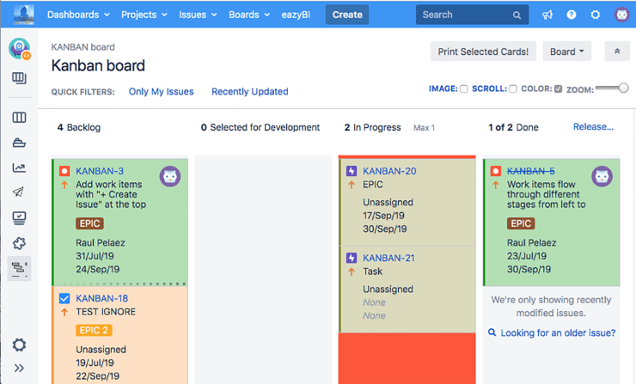Open the Board dropdown button
The height and width of the screenshot is (384, 636).
(x=566, y=52)
